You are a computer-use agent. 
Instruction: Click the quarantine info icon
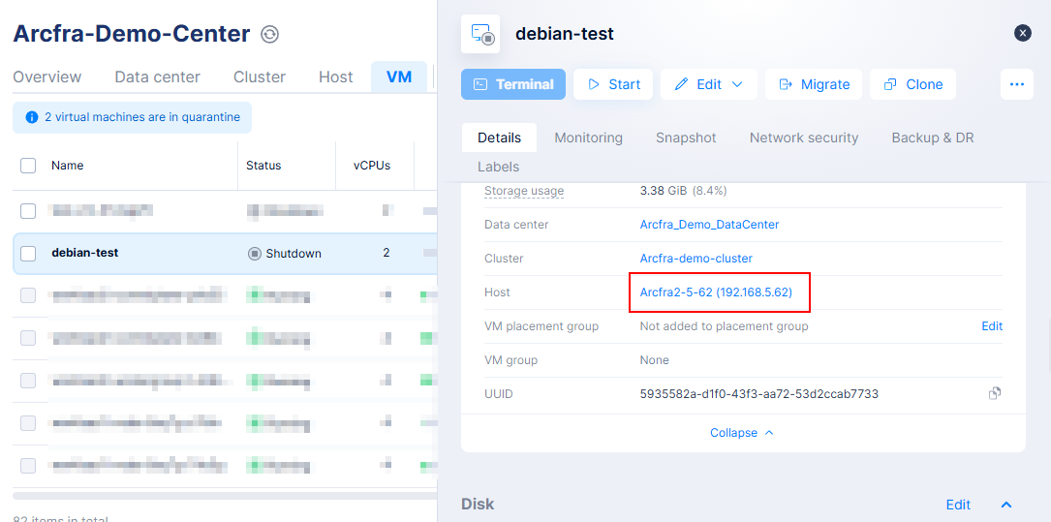coord(31,117)
